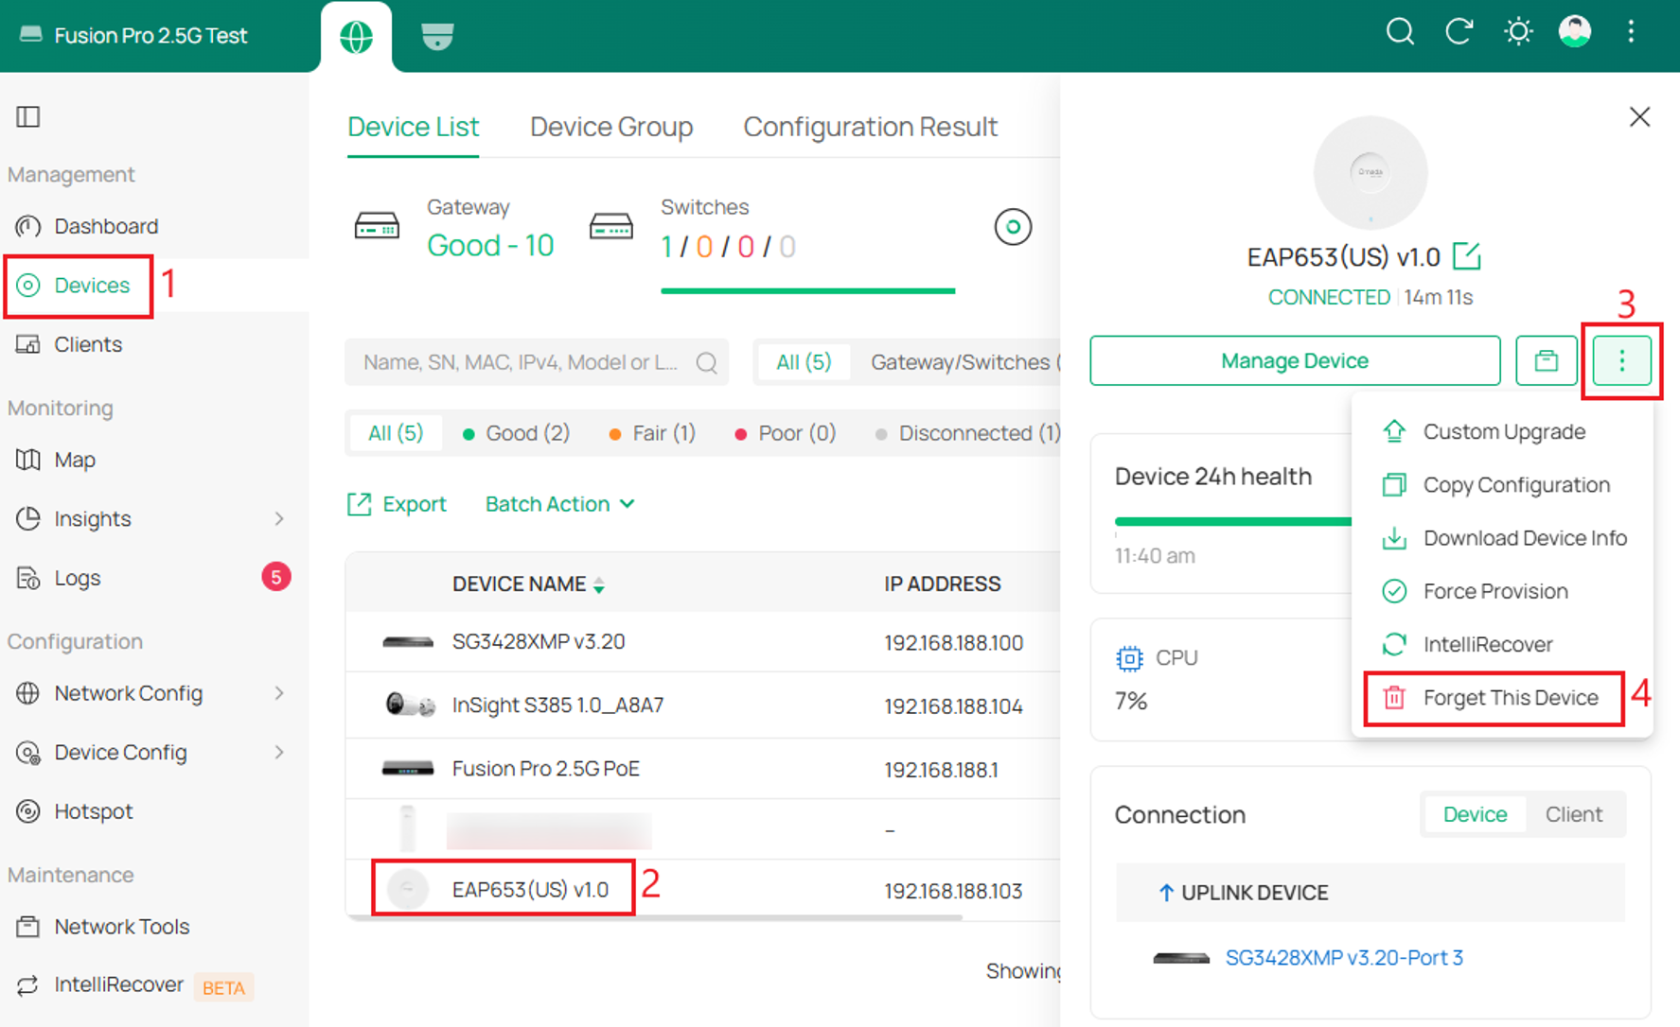
Task: Click Download Device Info menu option
Action: click(1503, 538)
